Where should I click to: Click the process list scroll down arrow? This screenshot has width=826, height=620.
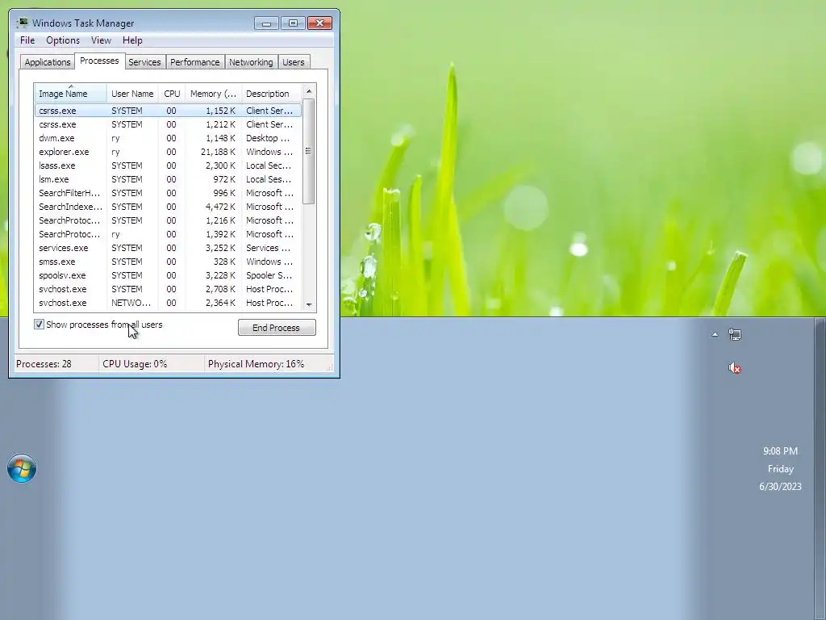click(x=309, y=304)
